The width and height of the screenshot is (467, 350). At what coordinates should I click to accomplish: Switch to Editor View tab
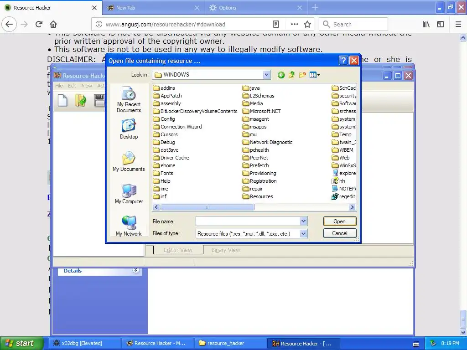pos(178,250)
